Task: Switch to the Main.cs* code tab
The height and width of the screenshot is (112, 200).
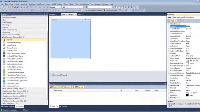Action: point(81,14)
